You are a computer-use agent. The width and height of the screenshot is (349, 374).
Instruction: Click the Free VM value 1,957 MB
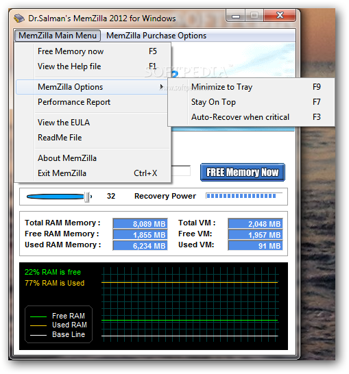pos(255,235)
